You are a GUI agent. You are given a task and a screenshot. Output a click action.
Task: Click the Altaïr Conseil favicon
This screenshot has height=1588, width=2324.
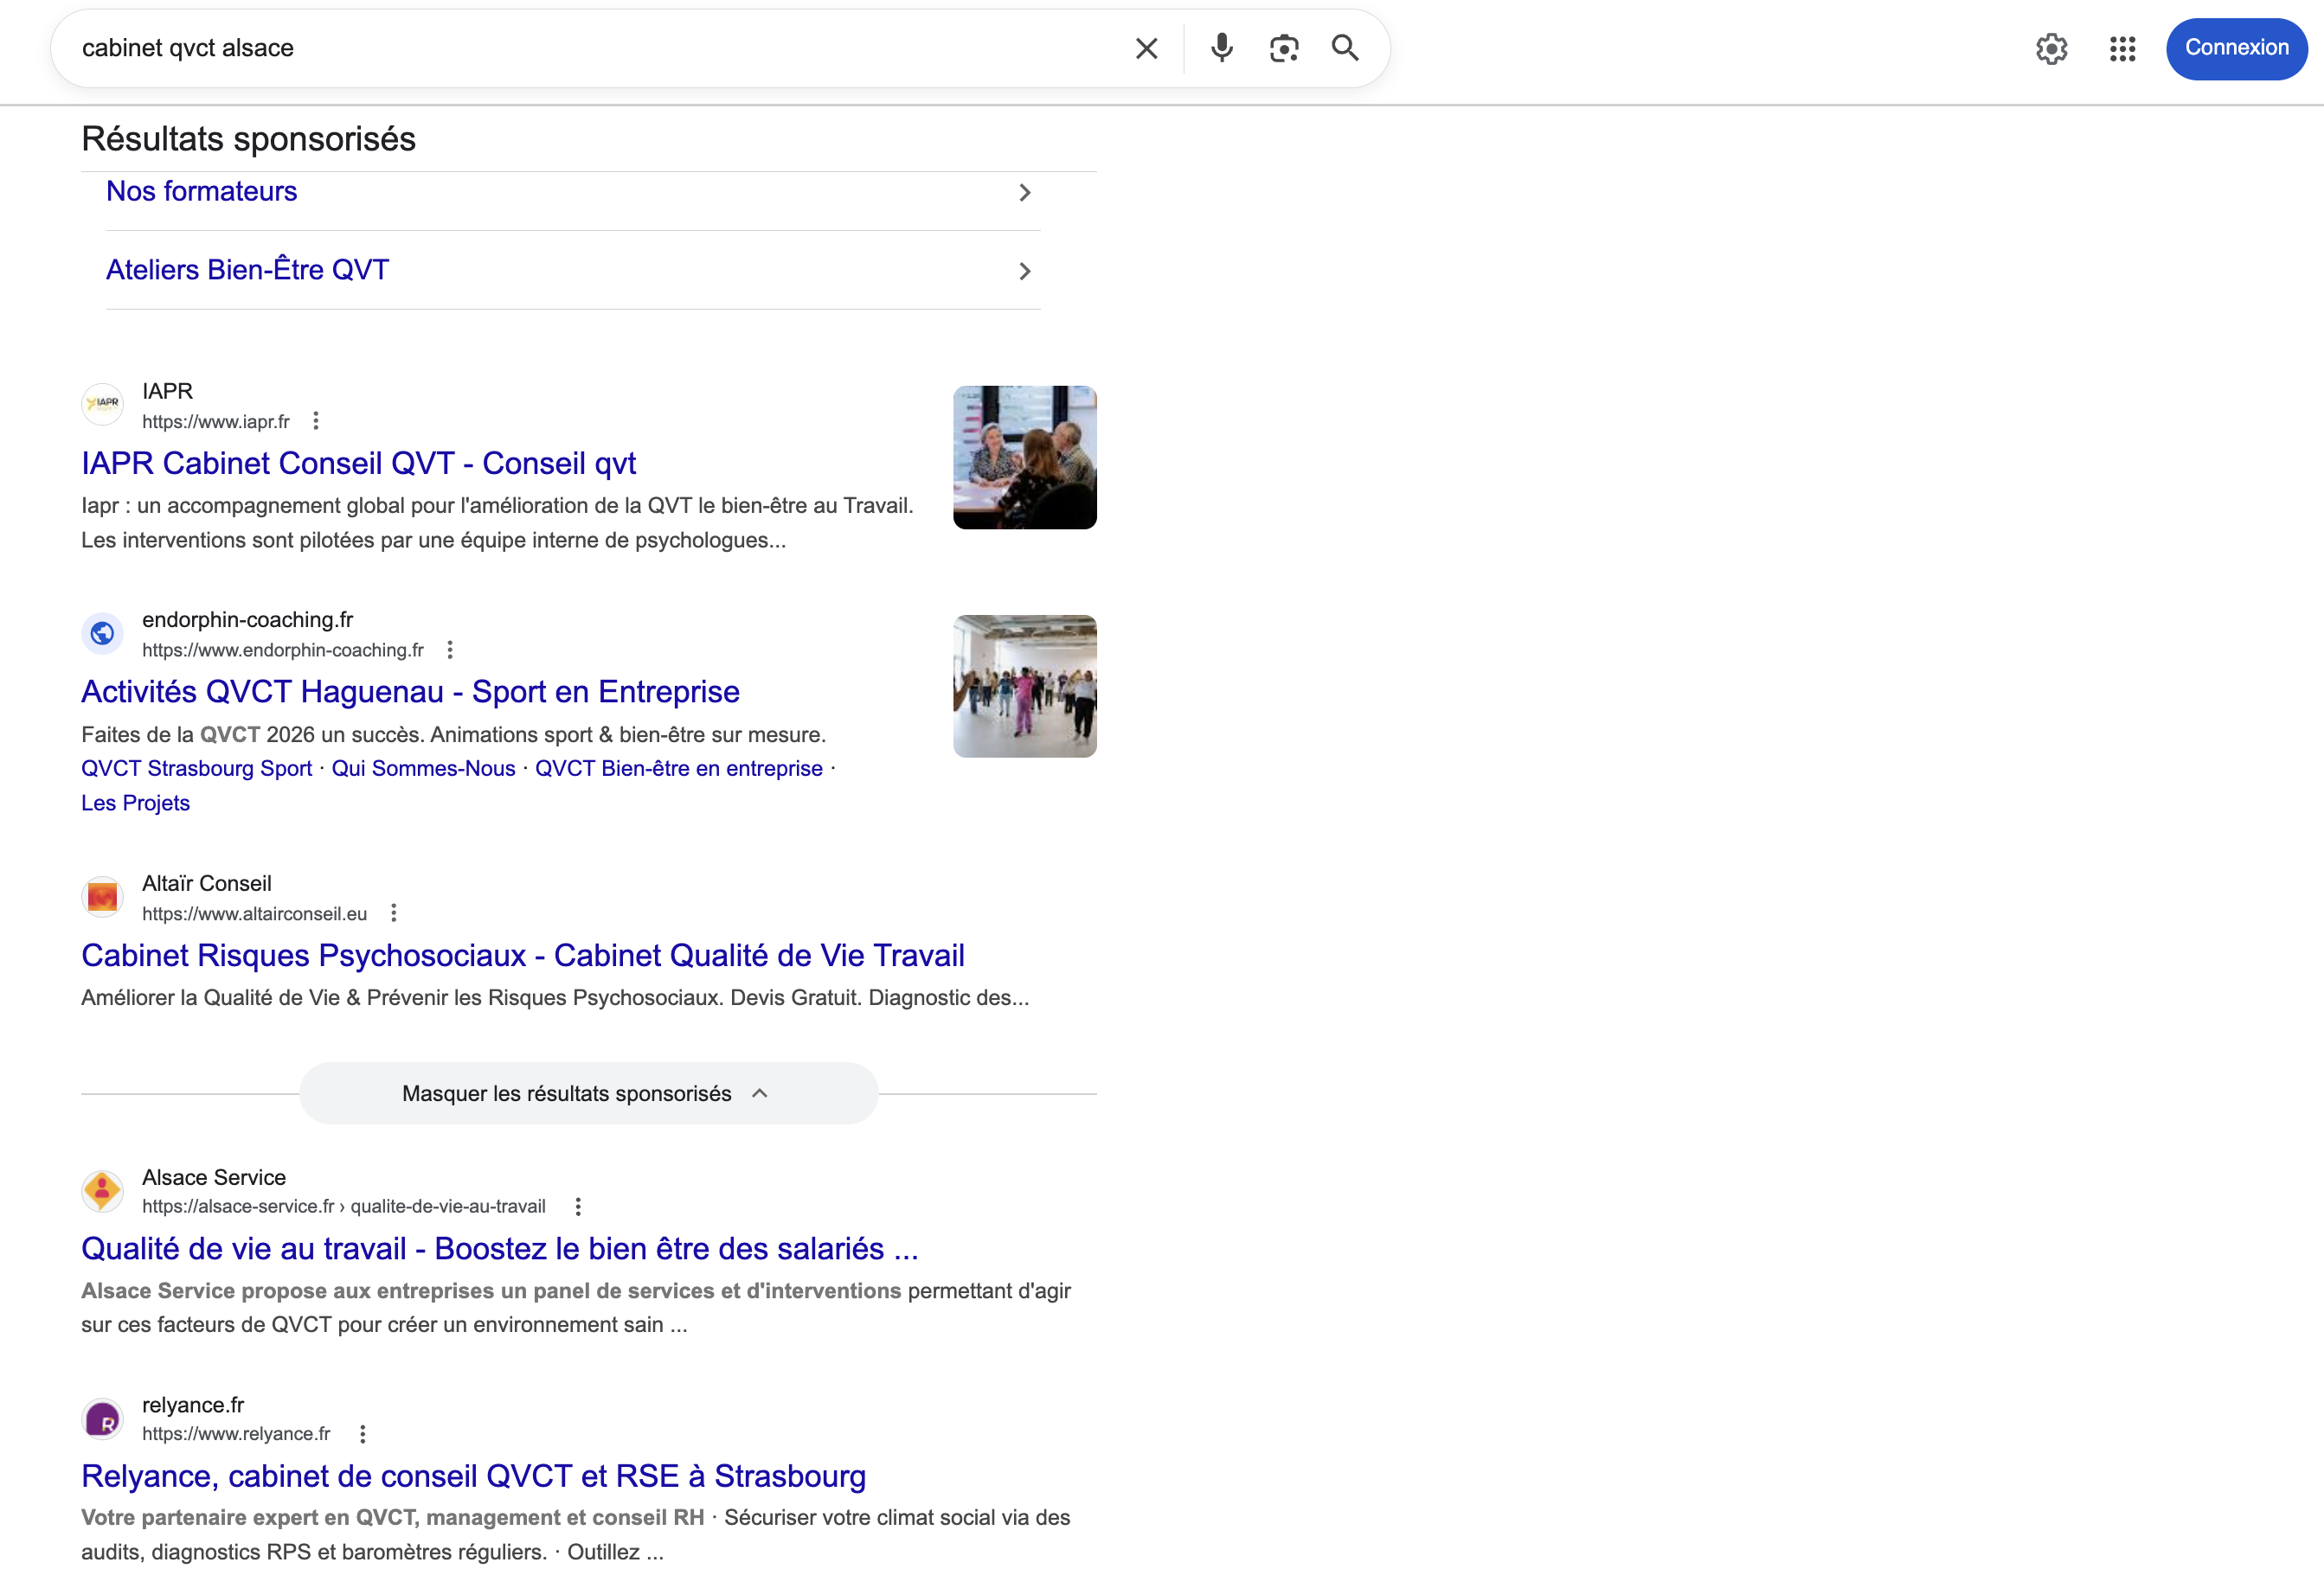pyautogui.click(x=102, y=896)
